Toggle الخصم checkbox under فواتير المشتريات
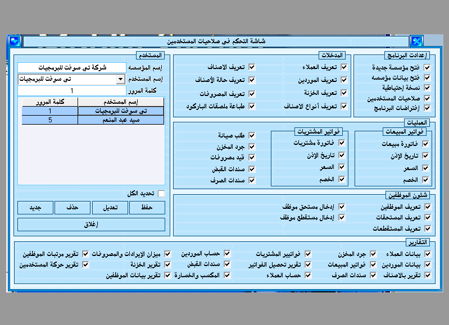The image size is (449, 325). (x=342, y=180)
